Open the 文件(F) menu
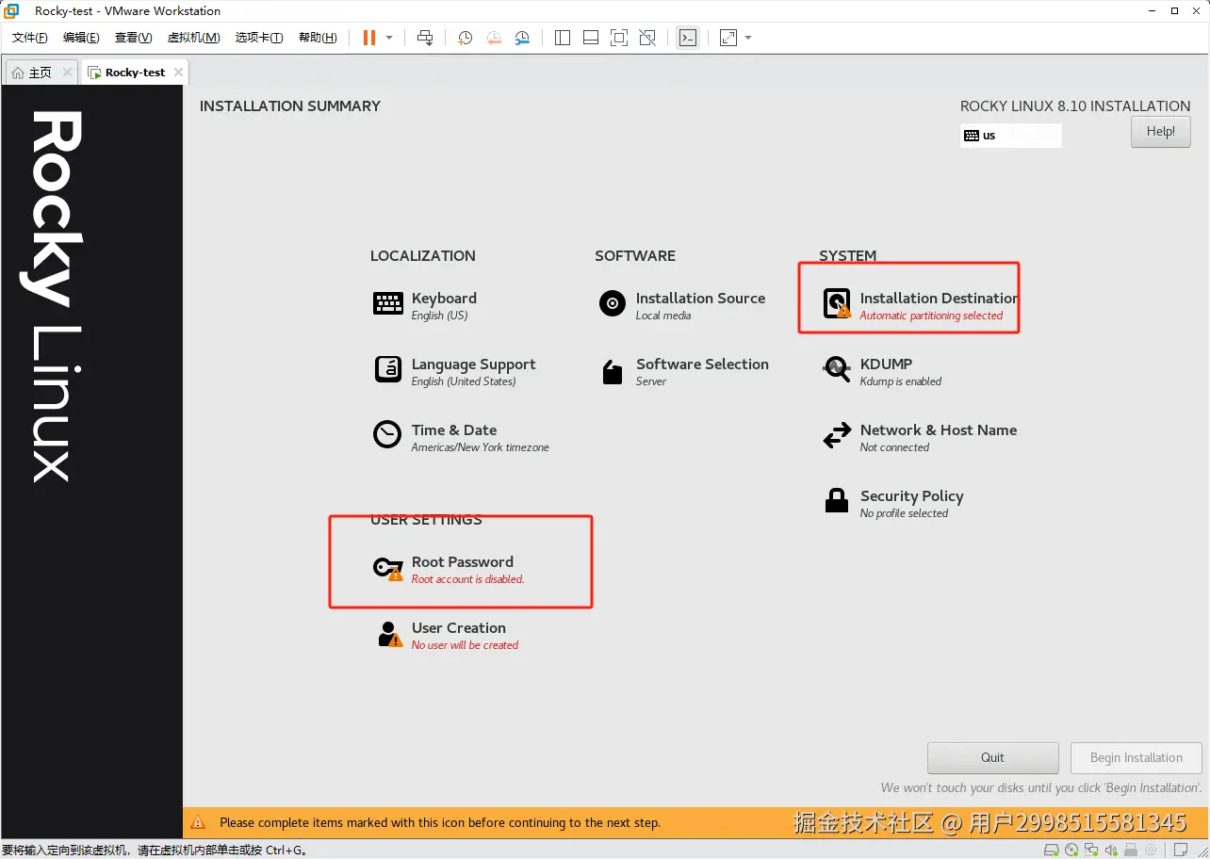This screenshot has width=1210, height=859. point(30,38)
